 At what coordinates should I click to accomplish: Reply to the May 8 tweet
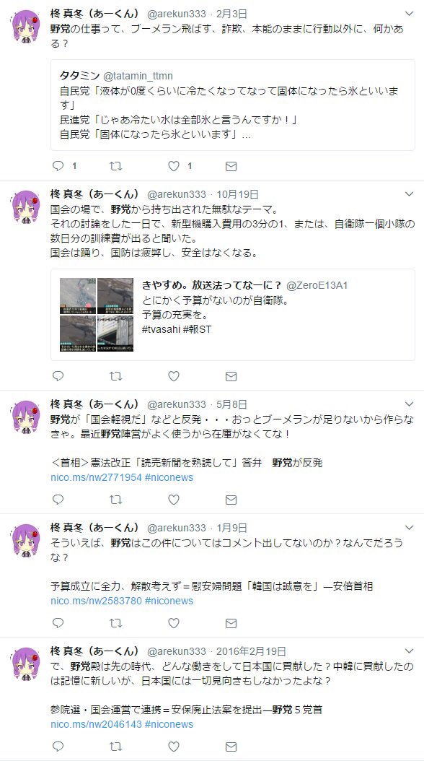click(x=58, y=500)
